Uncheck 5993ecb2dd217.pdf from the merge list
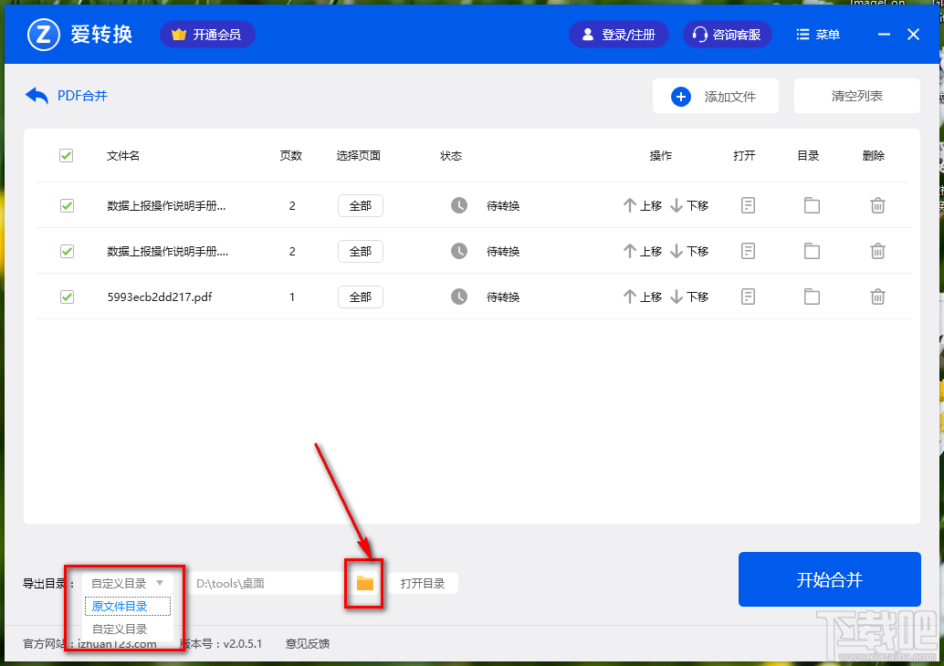The width and height of the screenshot is (944, 666). (66, 297)
